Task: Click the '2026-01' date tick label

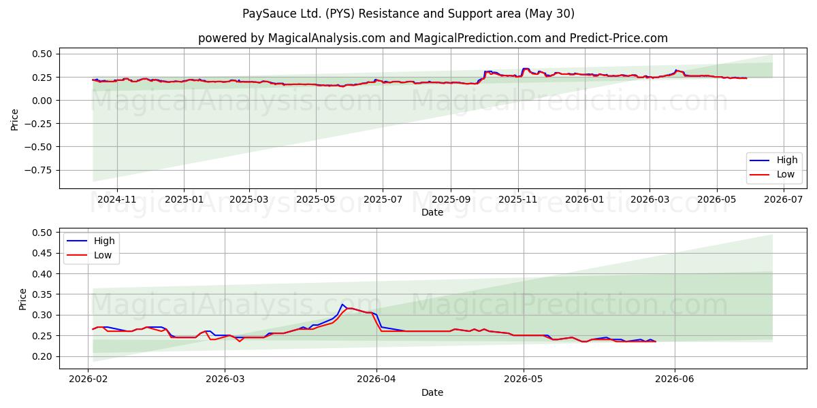Action: tap(585, 199)
